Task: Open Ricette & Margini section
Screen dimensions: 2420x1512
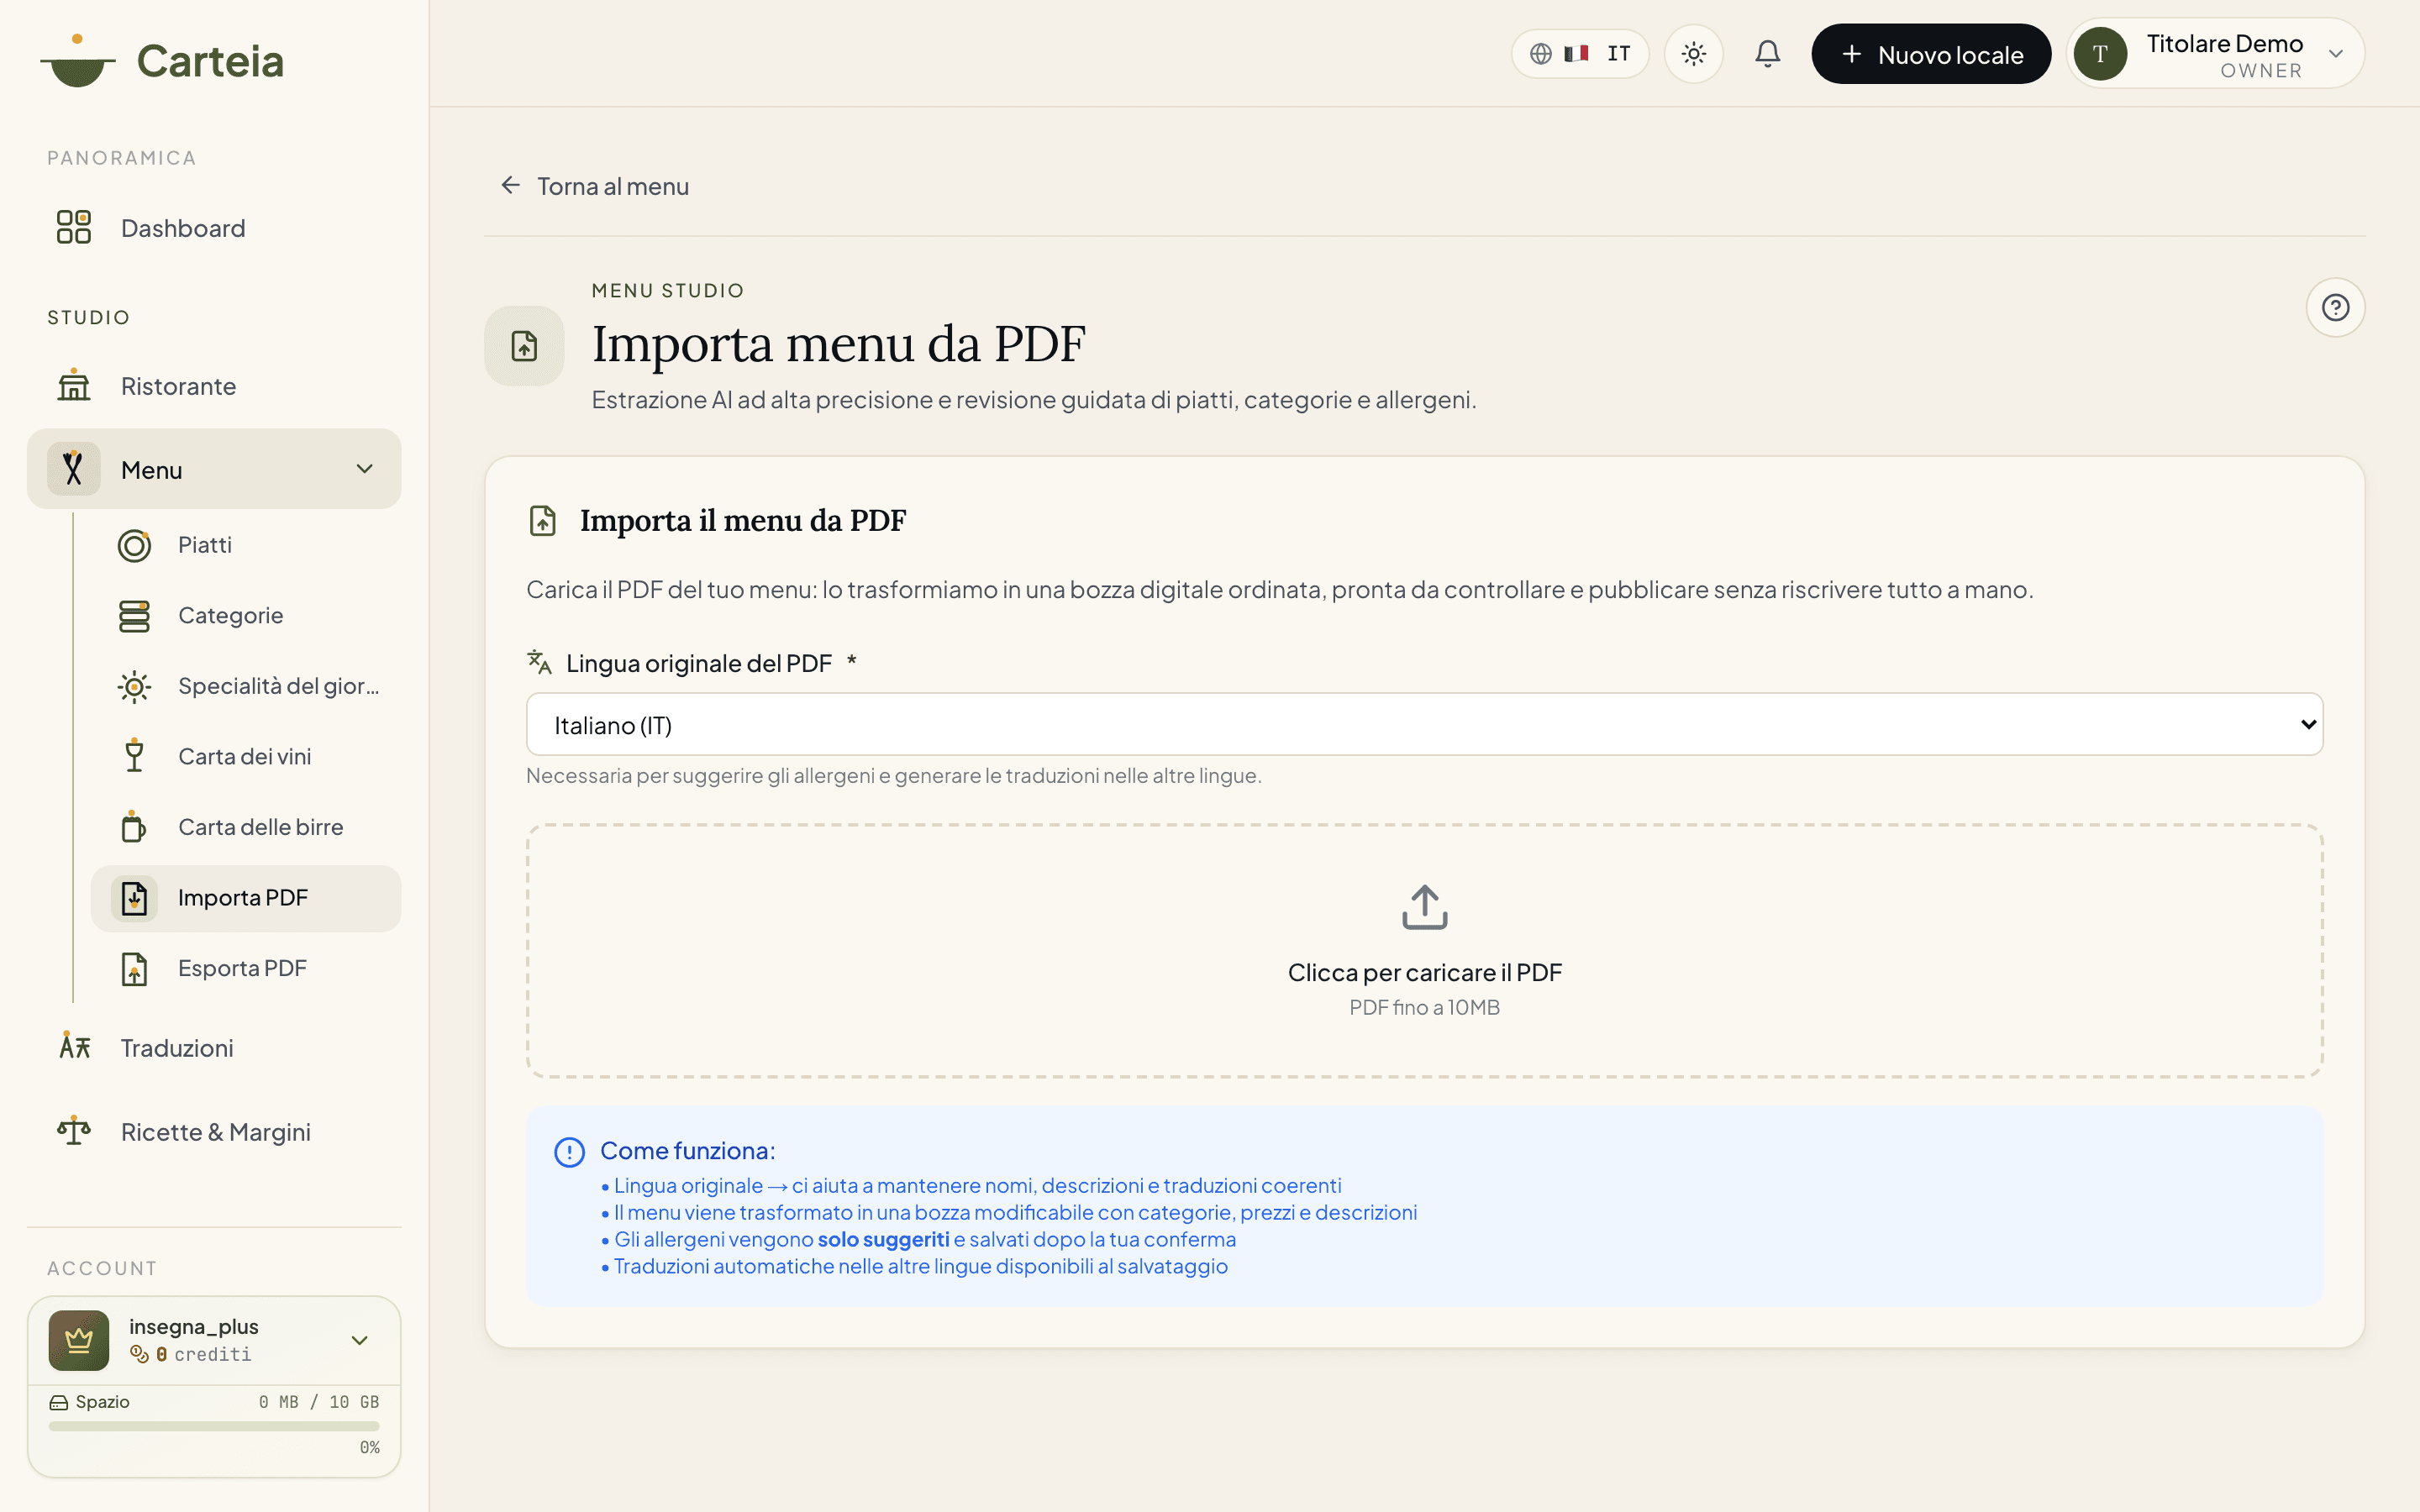Action: pyautogui.click(x=214, y=1131)
